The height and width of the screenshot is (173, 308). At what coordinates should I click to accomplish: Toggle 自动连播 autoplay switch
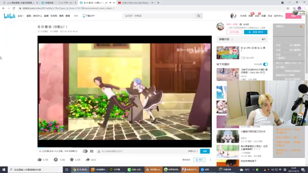click(265, 64)
